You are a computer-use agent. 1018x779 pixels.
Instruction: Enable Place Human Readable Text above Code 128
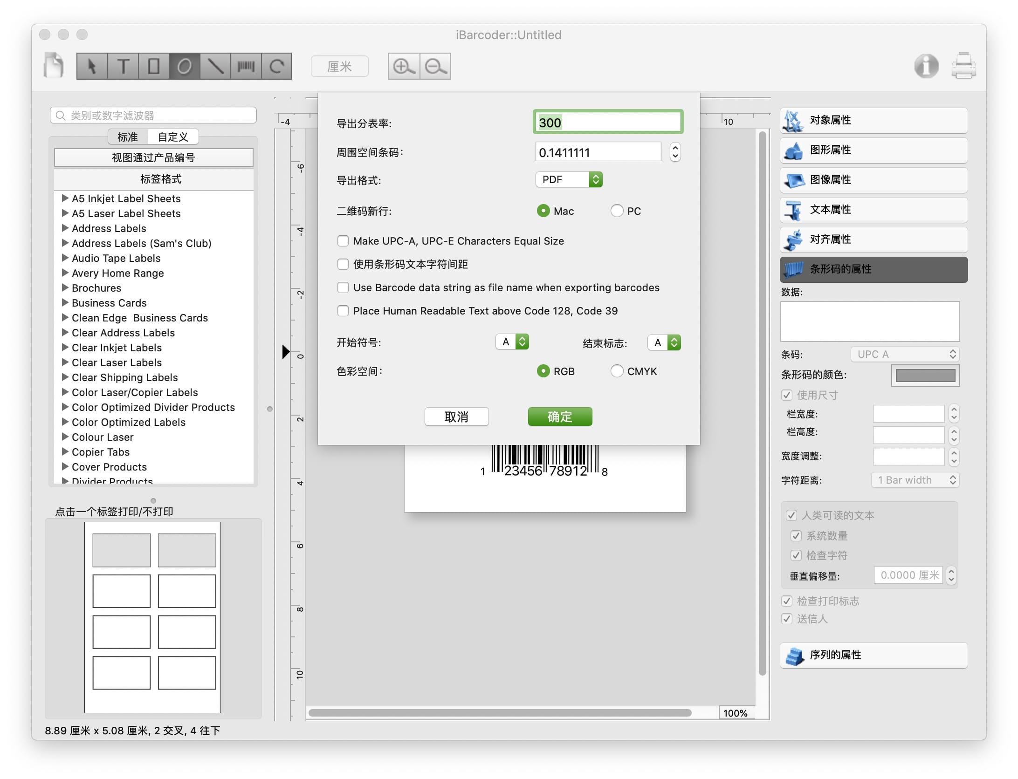coord(343,311)
